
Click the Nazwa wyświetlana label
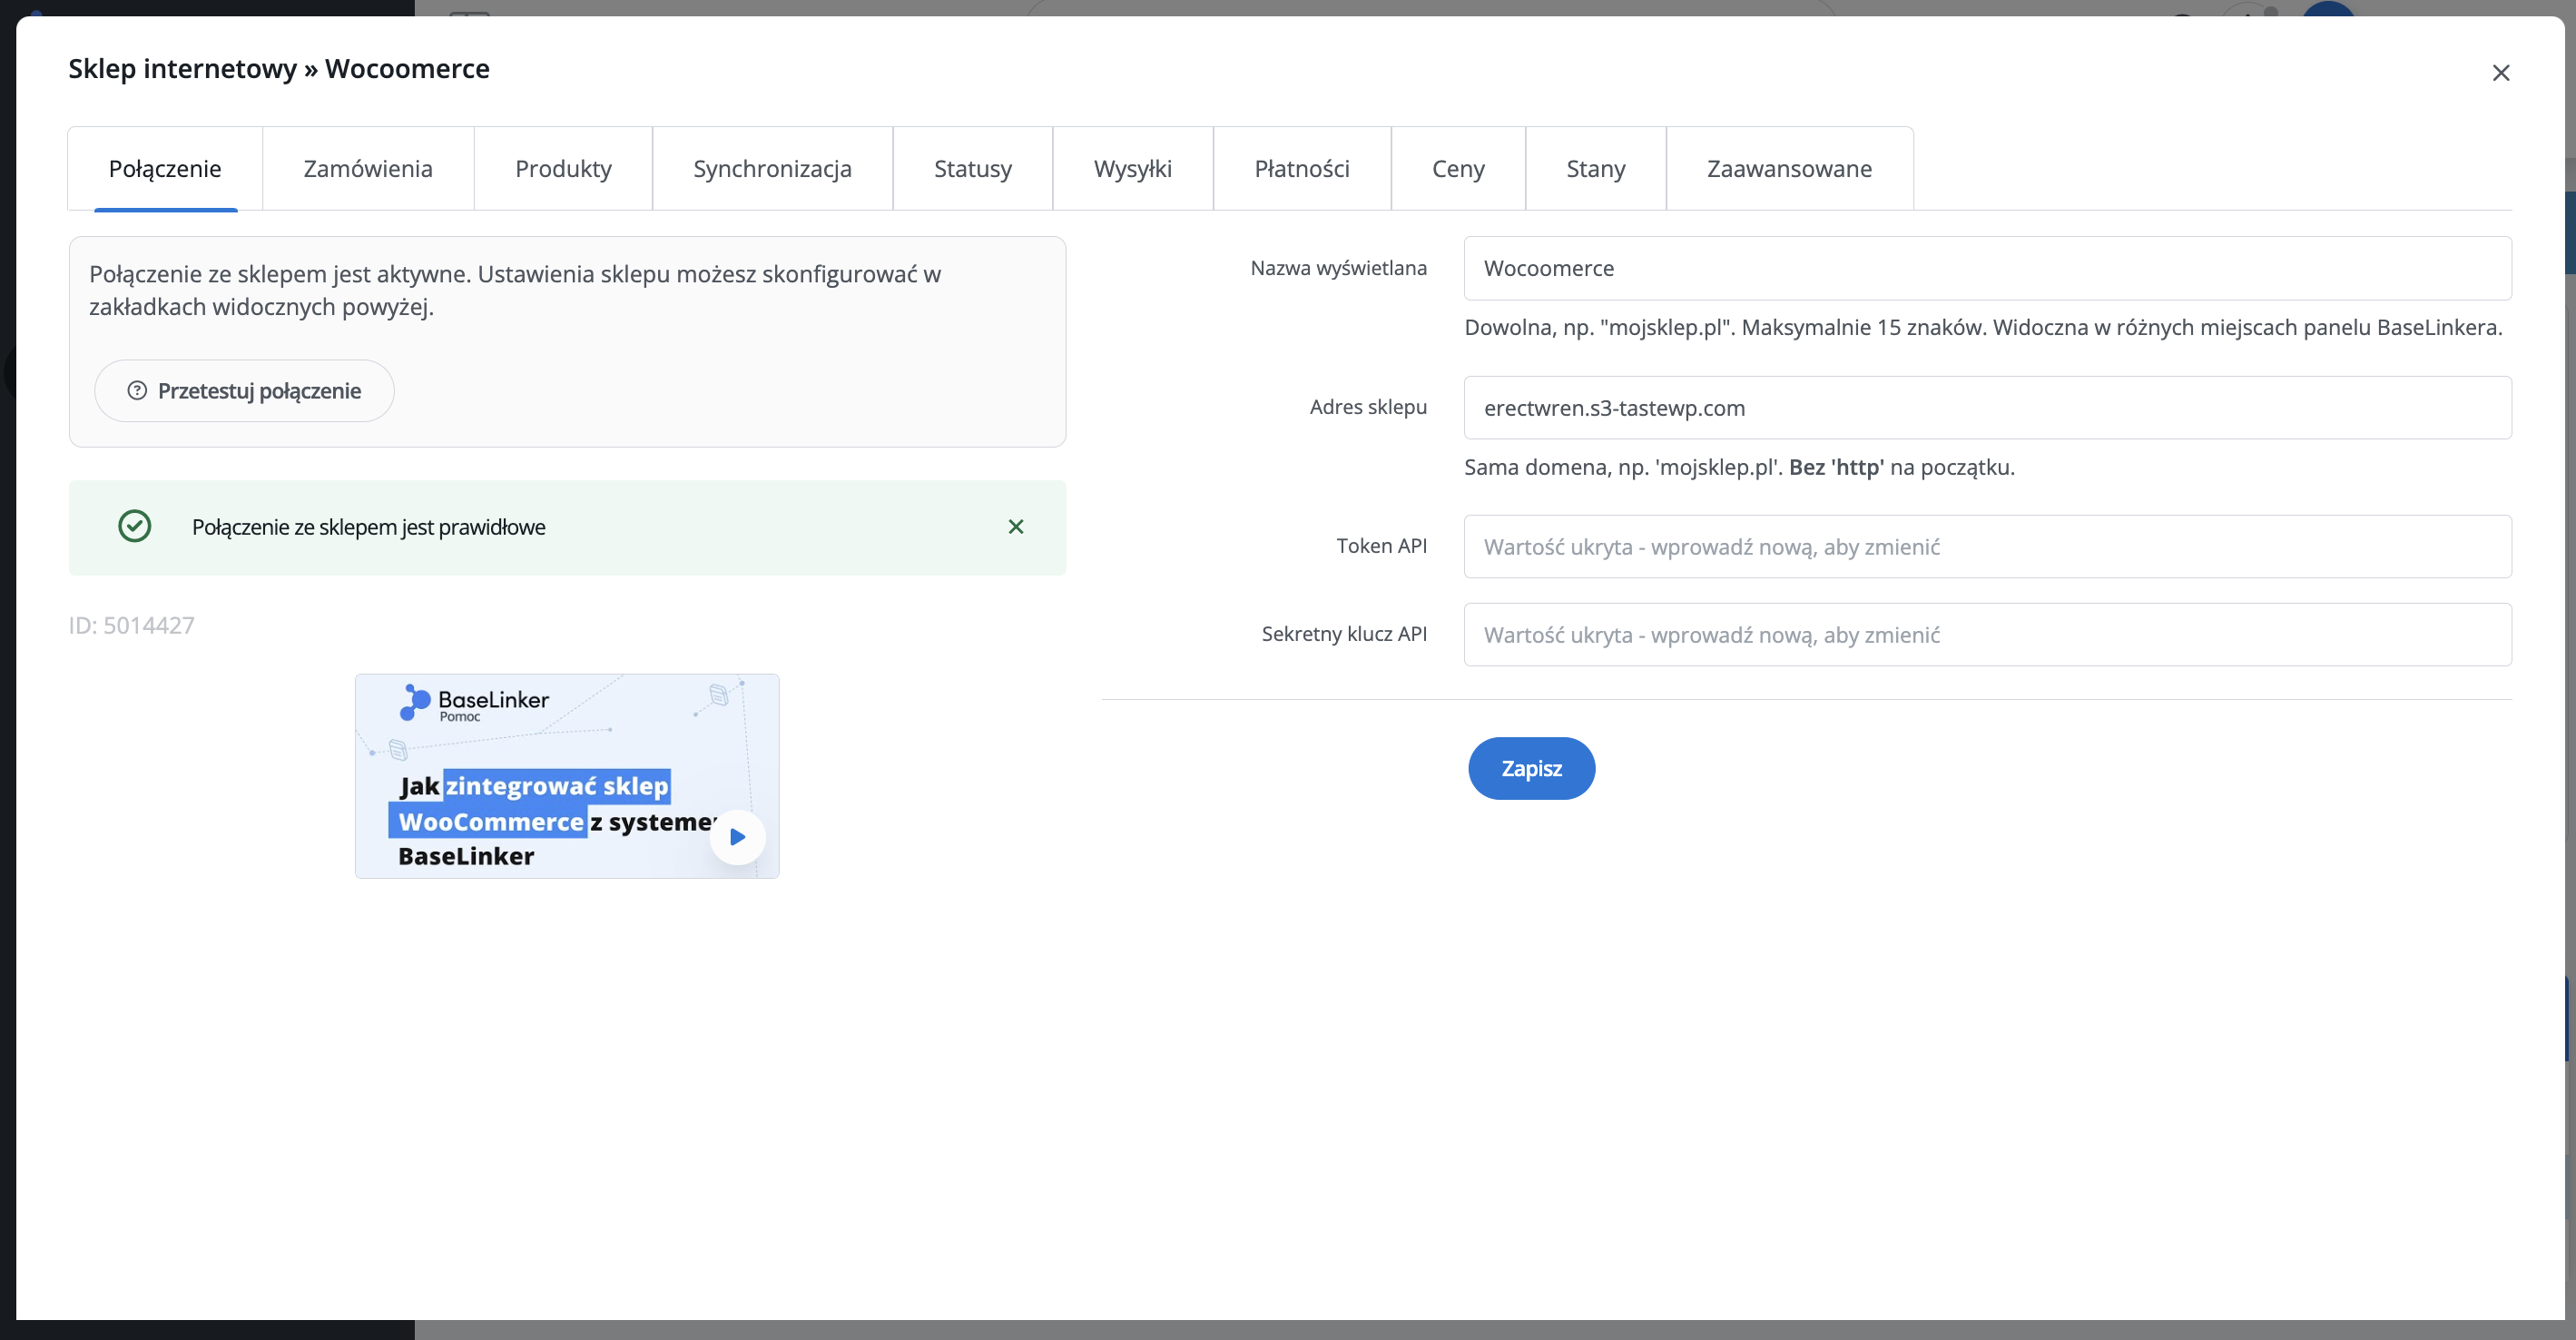[1338, 268]
